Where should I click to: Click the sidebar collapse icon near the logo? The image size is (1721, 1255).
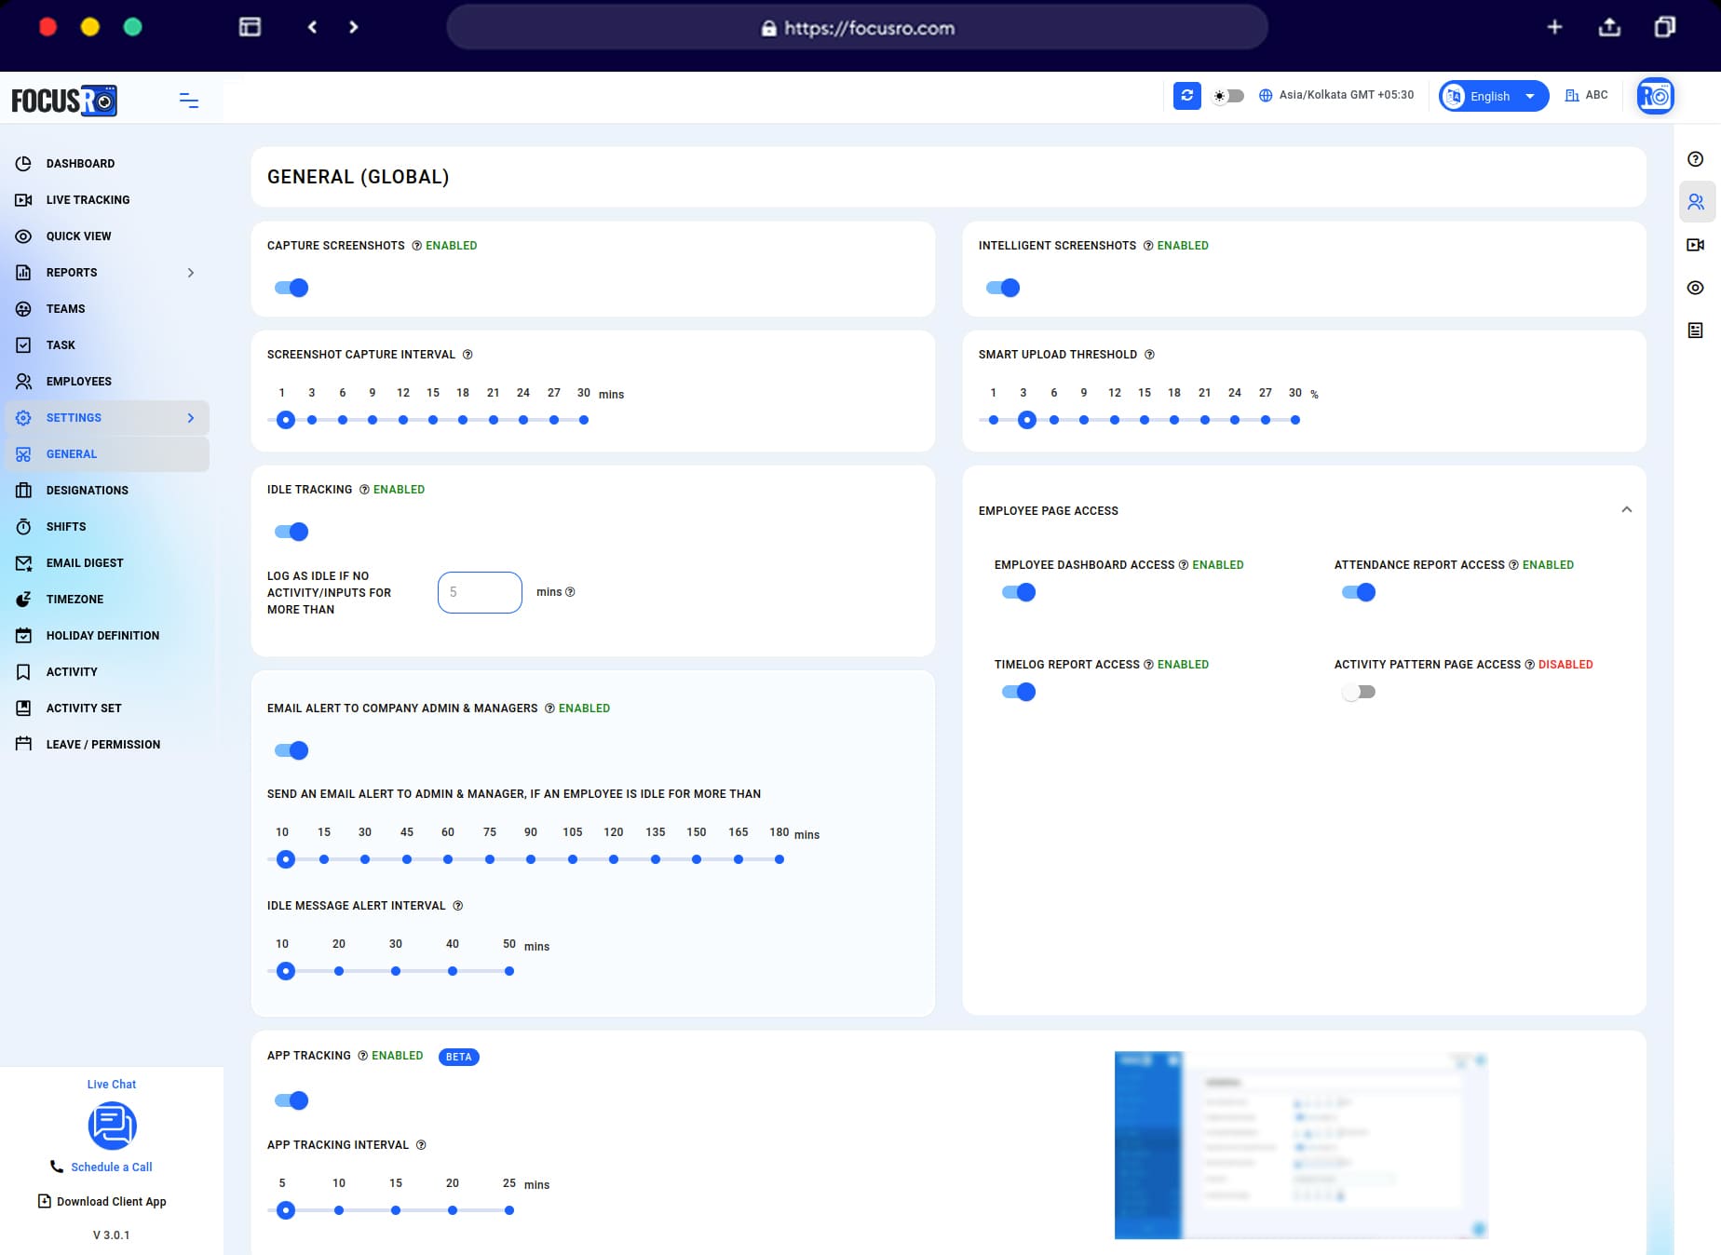point(189,100)
